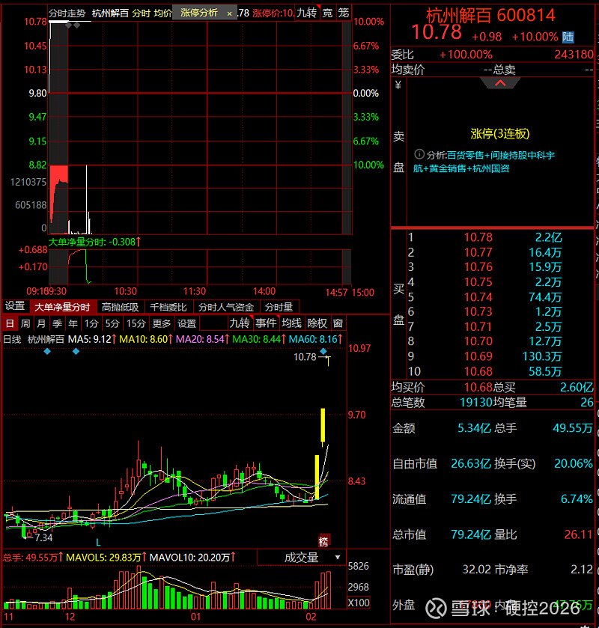The width and height of the screenshot is (599, 628).
Task: Toggle 除权 ex-rights adjustment
Action: [317, 323]
